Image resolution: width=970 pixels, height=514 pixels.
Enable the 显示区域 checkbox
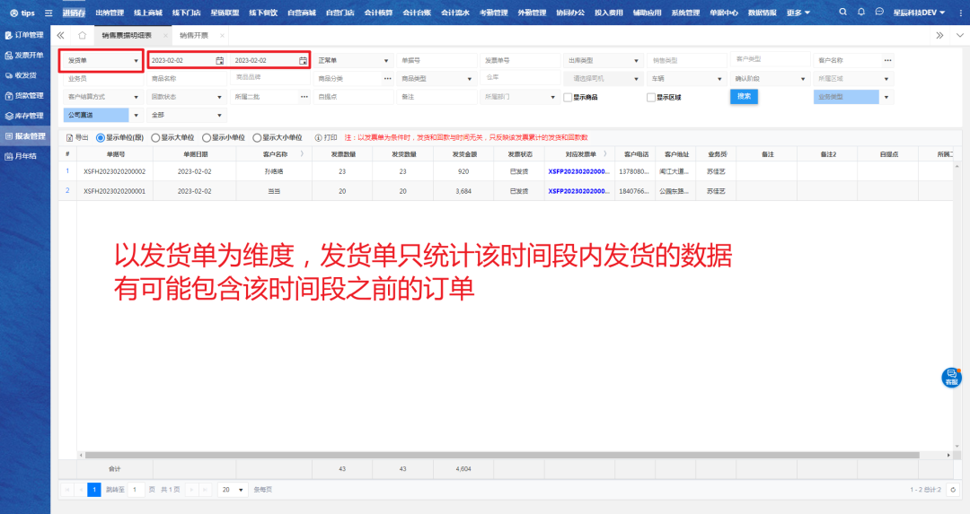650,97
